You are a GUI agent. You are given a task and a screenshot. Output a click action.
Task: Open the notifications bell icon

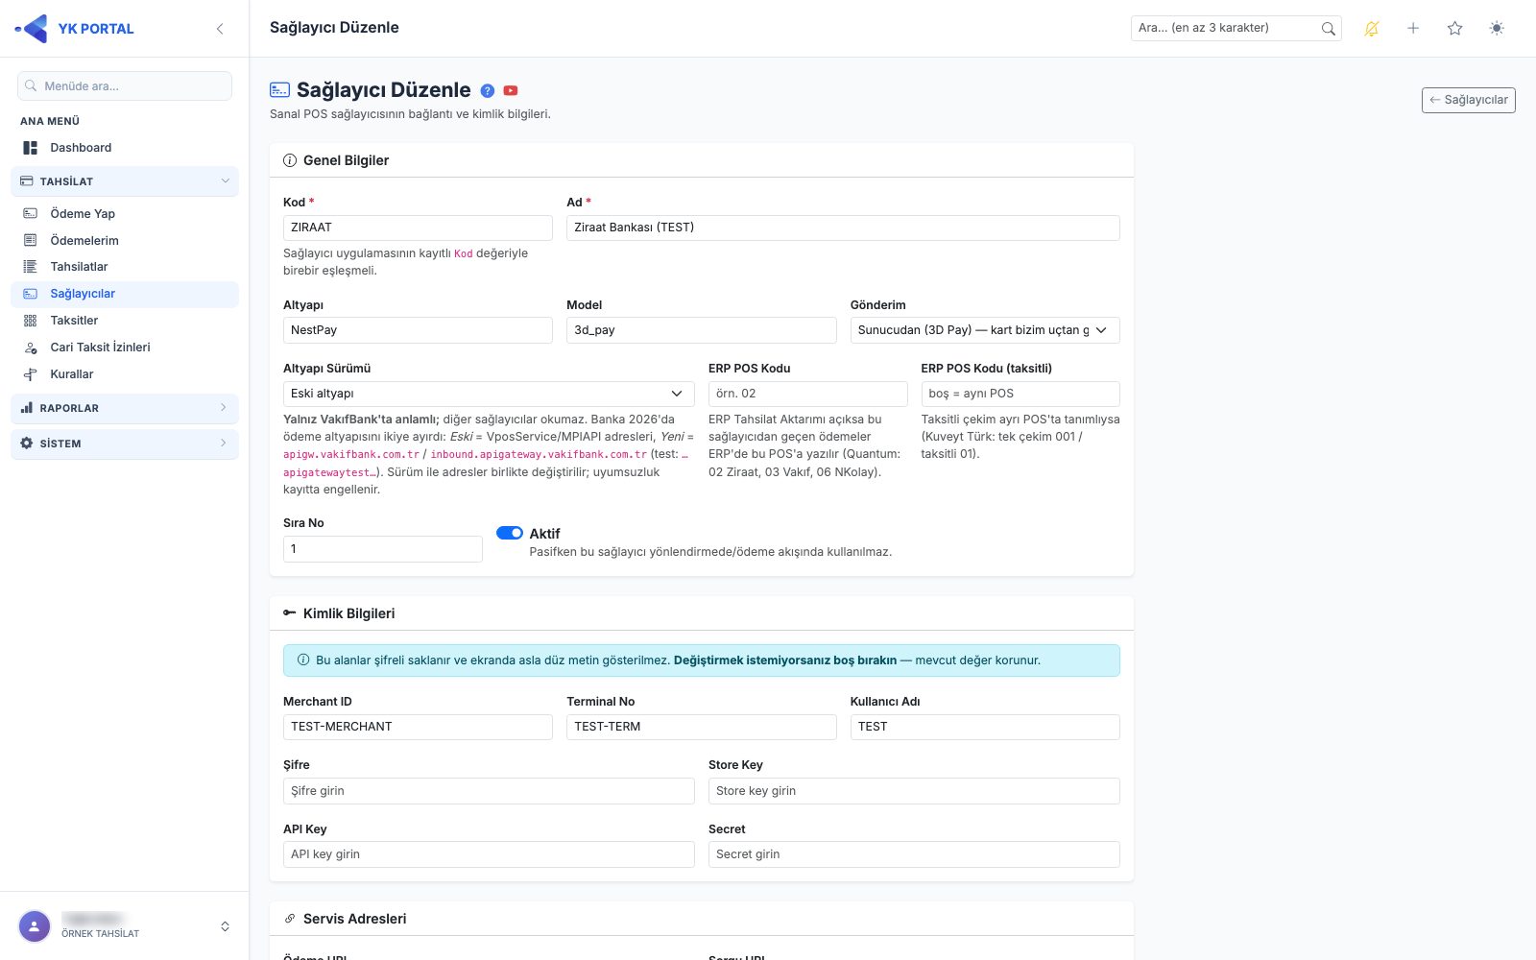(x=1372, y=29)
